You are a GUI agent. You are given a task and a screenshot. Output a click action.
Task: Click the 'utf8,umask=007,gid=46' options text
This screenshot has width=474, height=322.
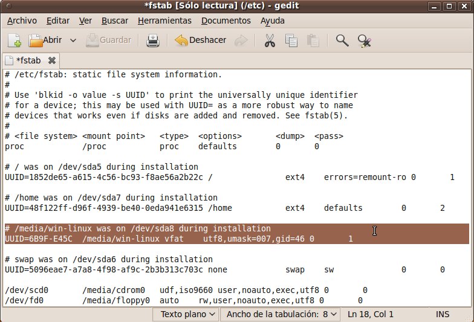tap(254, 239)
